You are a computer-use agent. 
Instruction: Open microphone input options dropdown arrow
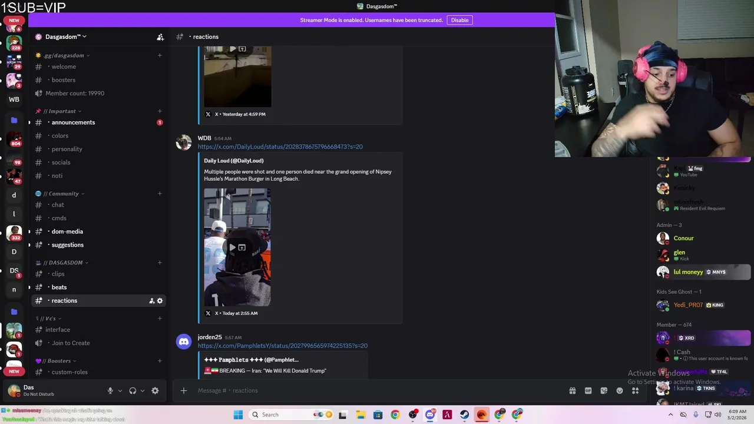click(120, 391)
